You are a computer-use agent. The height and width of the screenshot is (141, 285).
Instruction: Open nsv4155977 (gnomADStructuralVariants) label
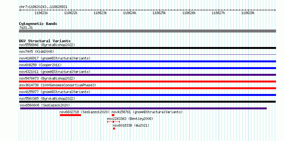point(55,92)
